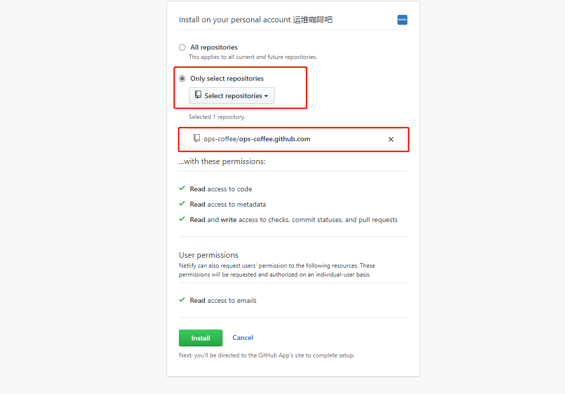Remove the ops-coffee.github.com repository with X
Image resolution: width=565 pixels, height=394 pixels.
coord(391,139)
